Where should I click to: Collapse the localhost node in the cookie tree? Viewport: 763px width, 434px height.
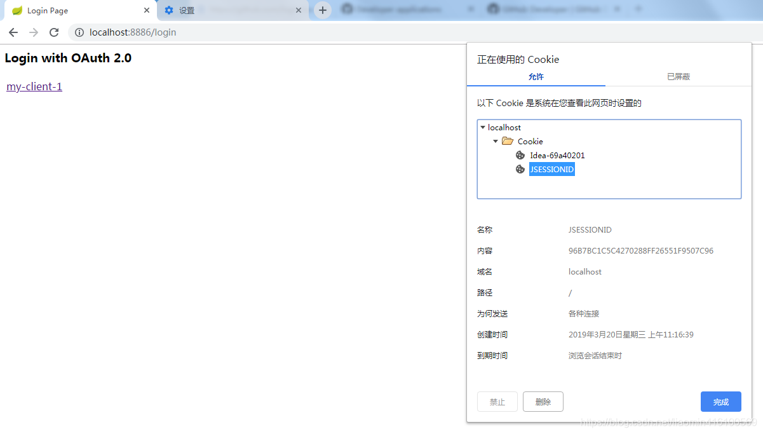pos(484,127)
